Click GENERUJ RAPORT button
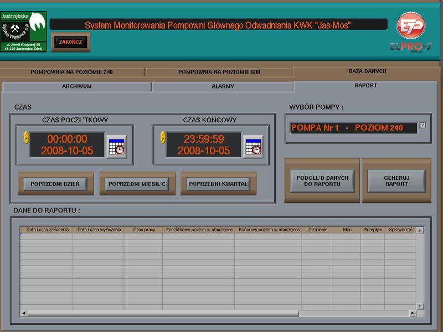This screenshot has width=443, height=332. (x=396, y=181)
